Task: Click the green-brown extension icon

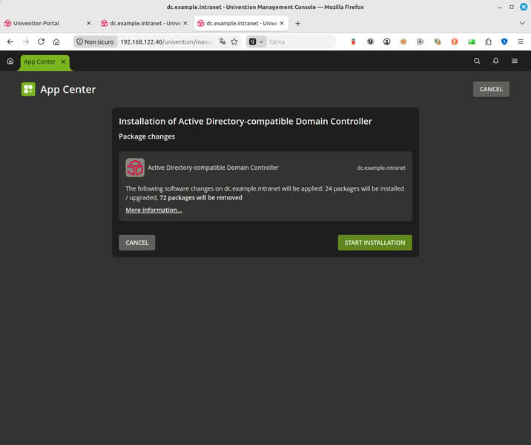Action: 438,42
